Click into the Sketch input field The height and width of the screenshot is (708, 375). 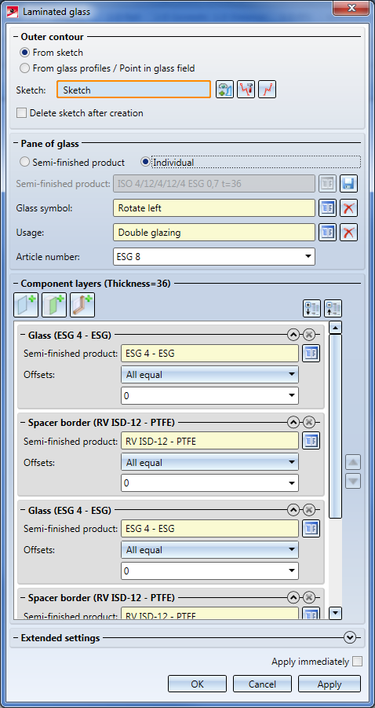tap(134, 90)
